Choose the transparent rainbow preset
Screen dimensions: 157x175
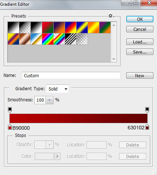[59, 39]
